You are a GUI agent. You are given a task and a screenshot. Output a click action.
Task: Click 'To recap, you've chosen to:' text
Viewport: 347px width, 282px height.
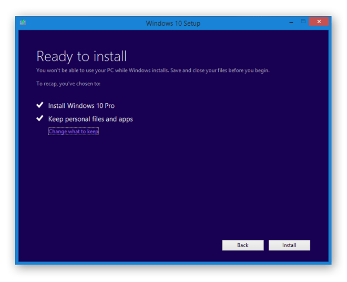point(68,84)
